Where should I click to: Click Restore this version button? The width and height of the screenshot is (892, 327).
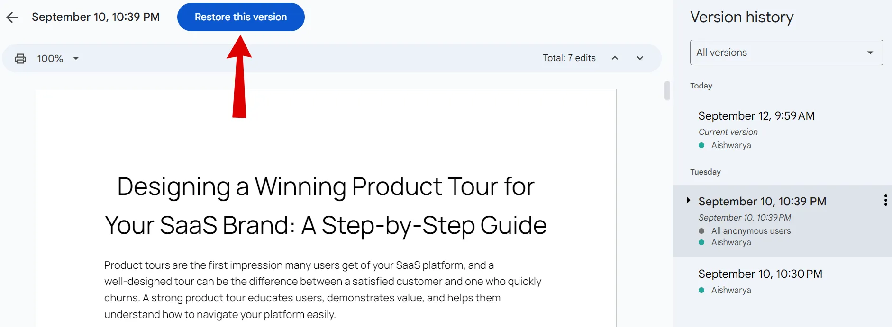pos(241,17)
